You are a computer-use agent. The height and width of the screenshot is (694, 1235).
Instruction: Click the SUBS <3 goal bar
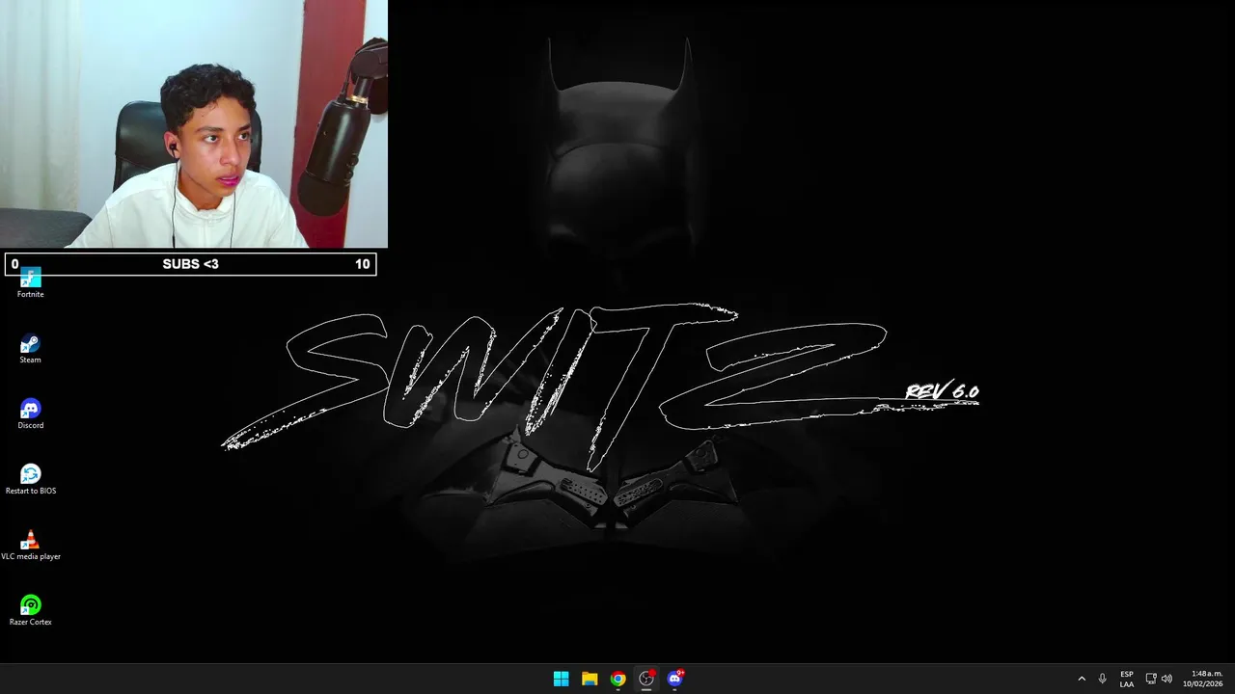pos(190,264)
